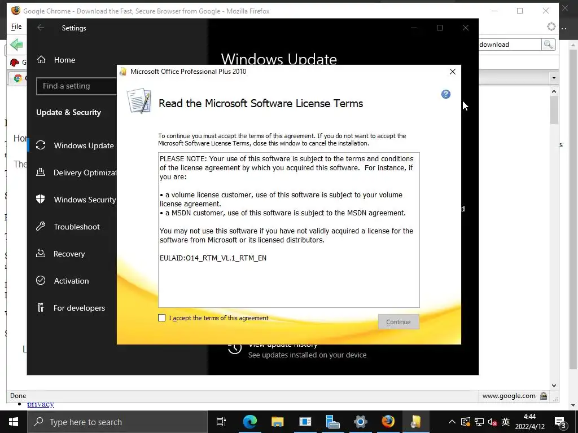Open the blue window app on the taskbar
578x433 pixels.
305,422
